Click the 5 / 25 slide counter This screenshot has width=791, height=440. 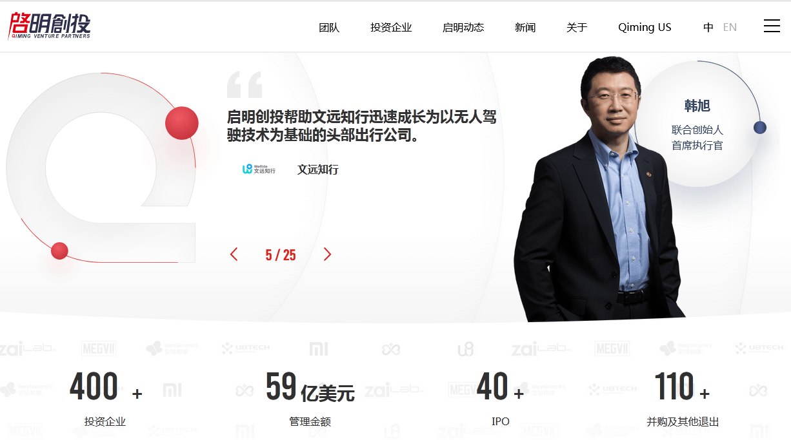[281, 255]
